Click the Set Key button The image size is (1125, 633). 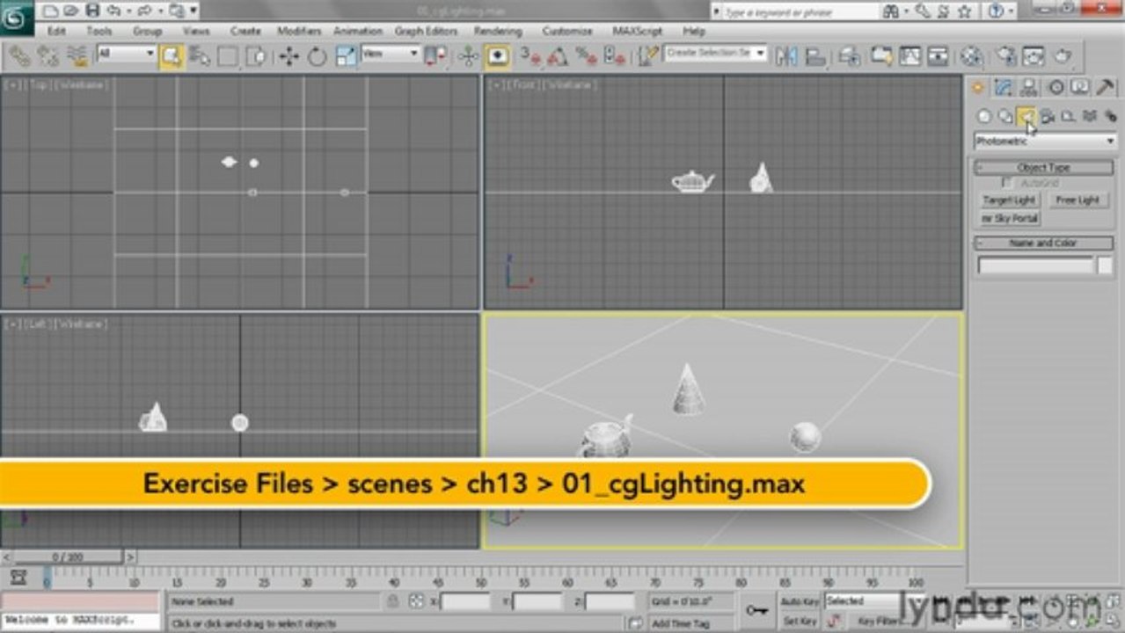(x=800, y=622)
